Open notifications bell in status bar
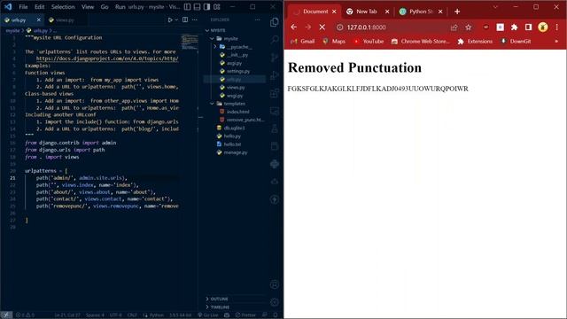 coord(276,315)
